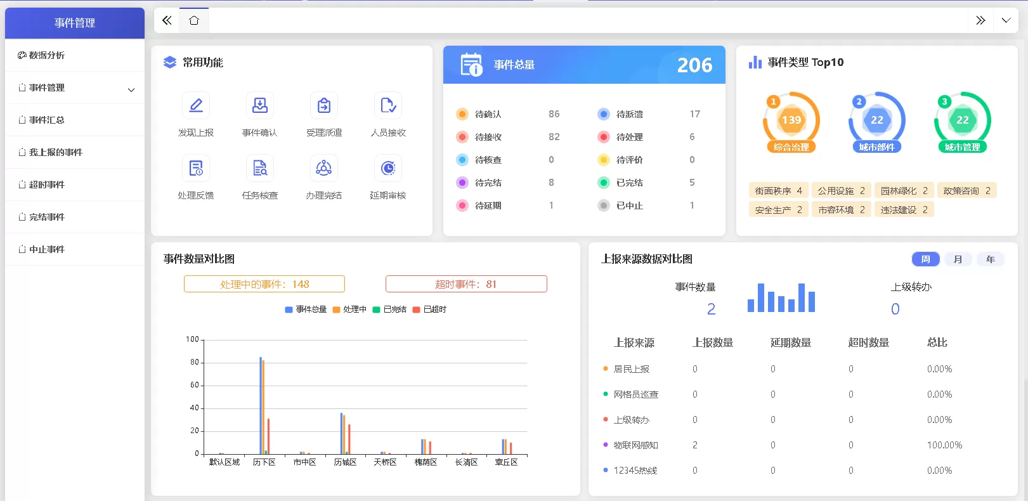1028x501 pixels.
Task: Open the 办理完结 function icon
Action: [324, 168]
